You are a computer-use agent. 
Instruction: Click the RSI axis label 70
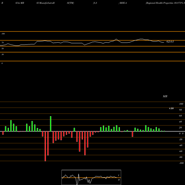click(3, 43)
